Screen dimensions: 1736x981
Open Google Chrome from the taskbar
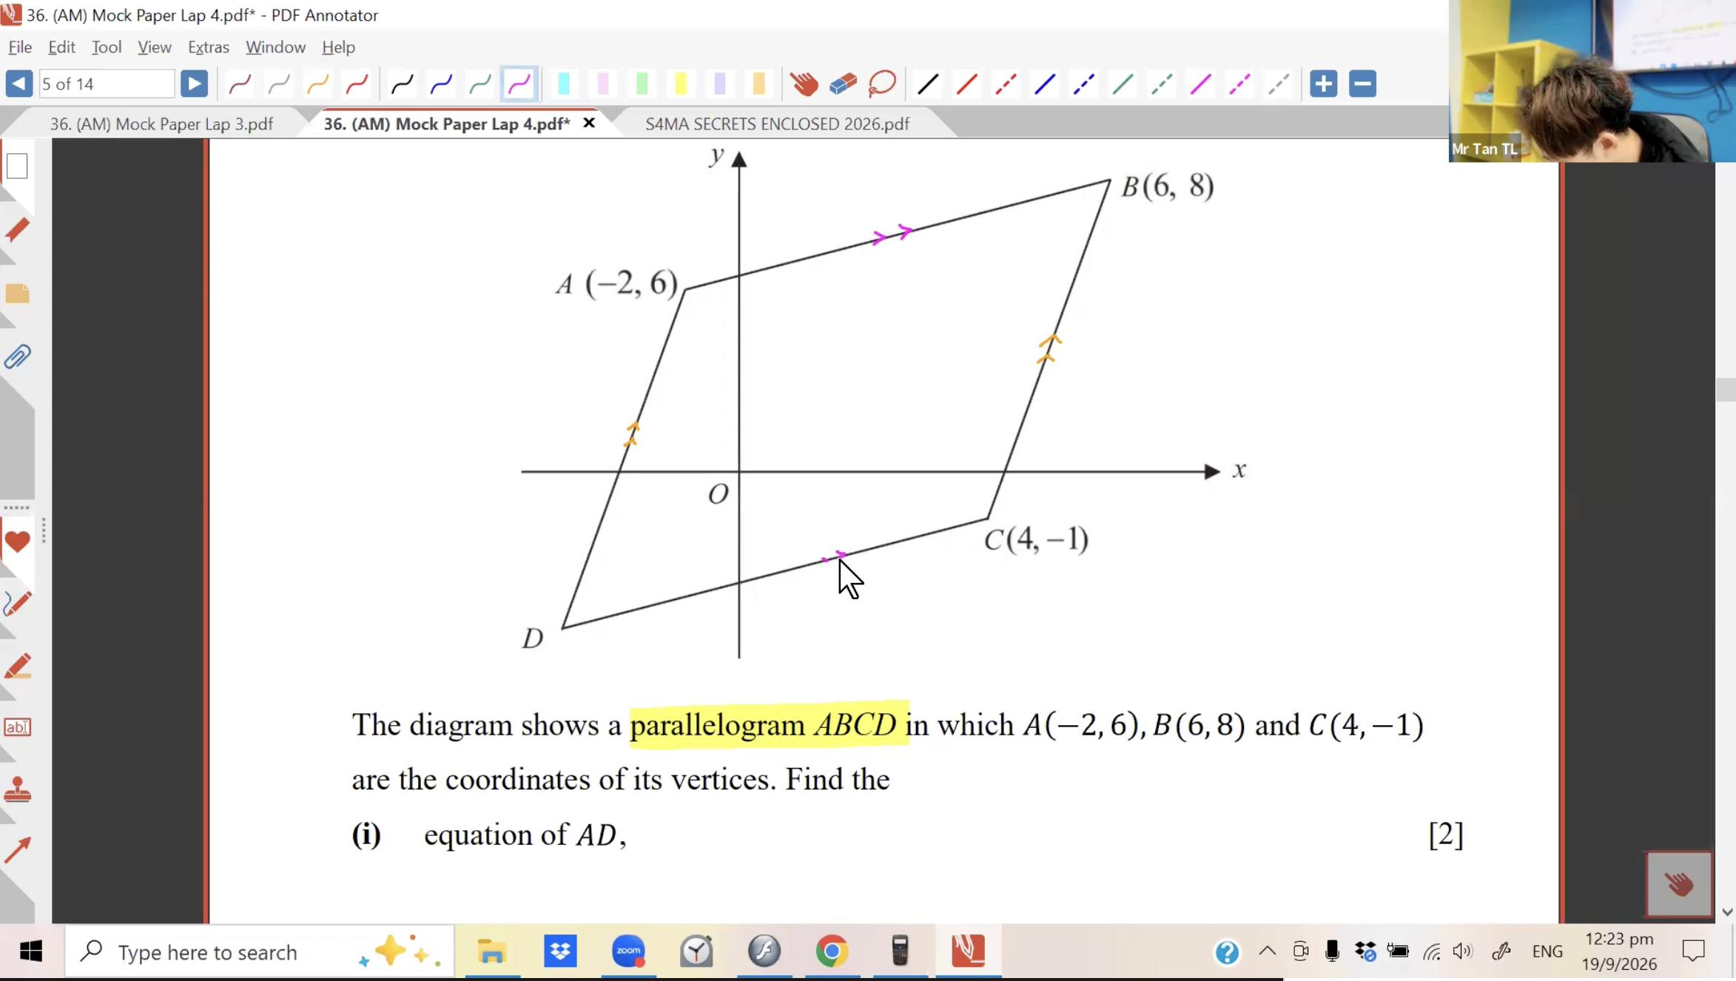pyautogui.click(x=832, y=951)
